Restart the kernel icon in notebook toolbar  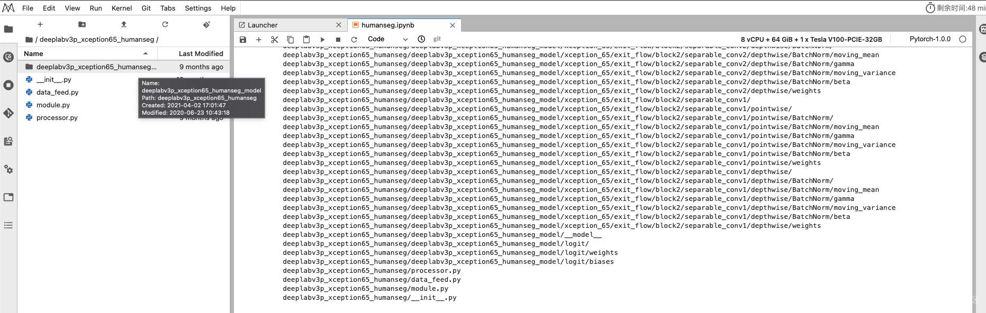pos(354,39)
